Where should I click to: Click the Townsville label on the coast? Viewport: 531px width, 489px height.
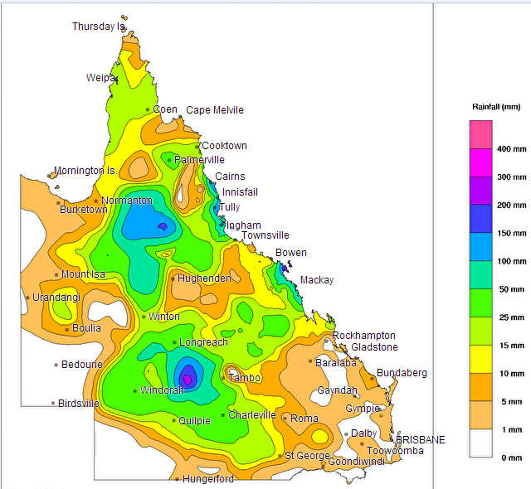pyautogui.click(x=265, y=235)
